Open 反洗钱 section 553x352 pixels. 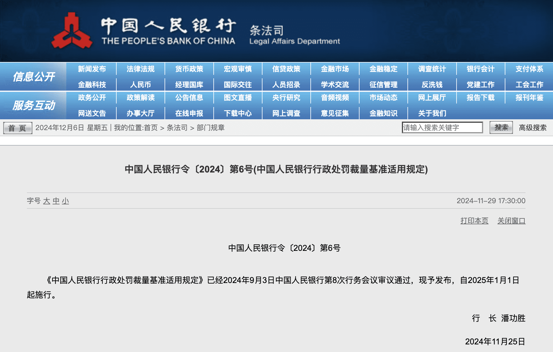pos(432,85)
